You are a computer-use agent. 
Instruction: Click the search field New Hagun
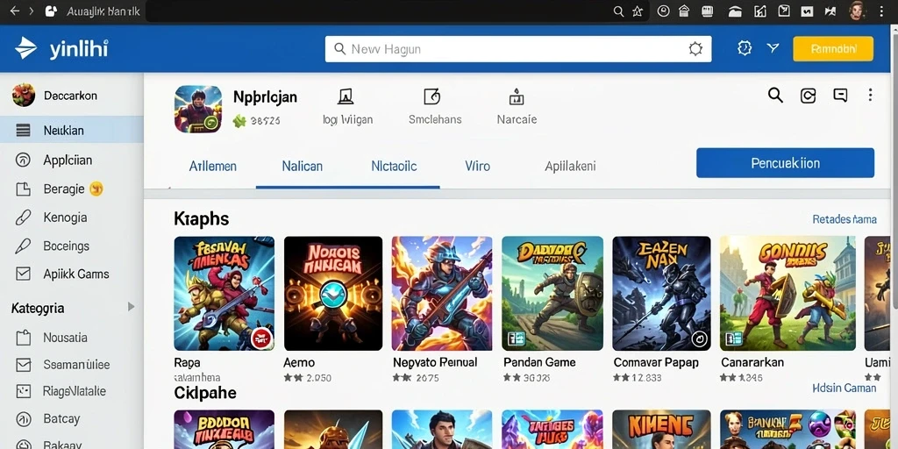[x=518, y=49]
